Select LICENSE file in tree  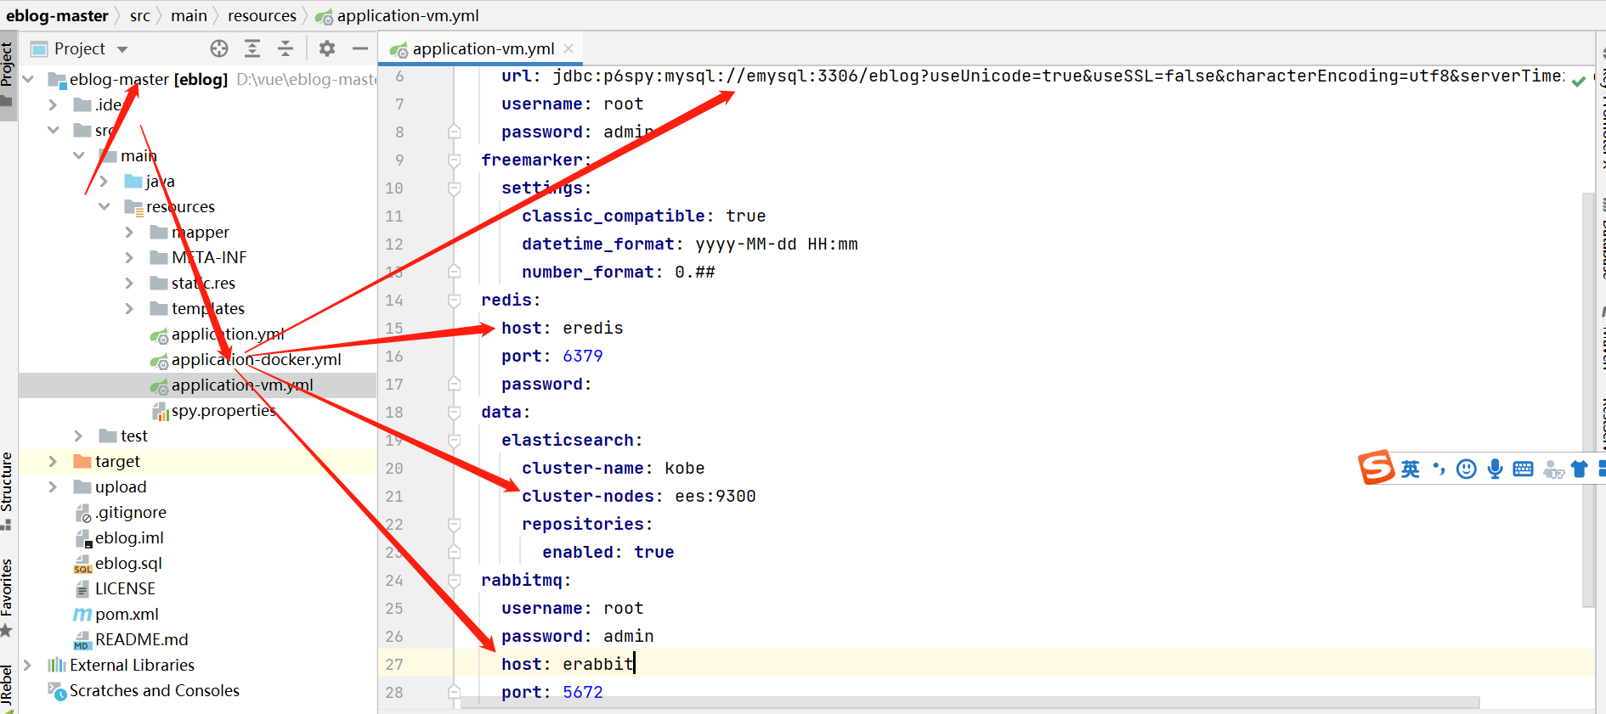pos(125,588)
